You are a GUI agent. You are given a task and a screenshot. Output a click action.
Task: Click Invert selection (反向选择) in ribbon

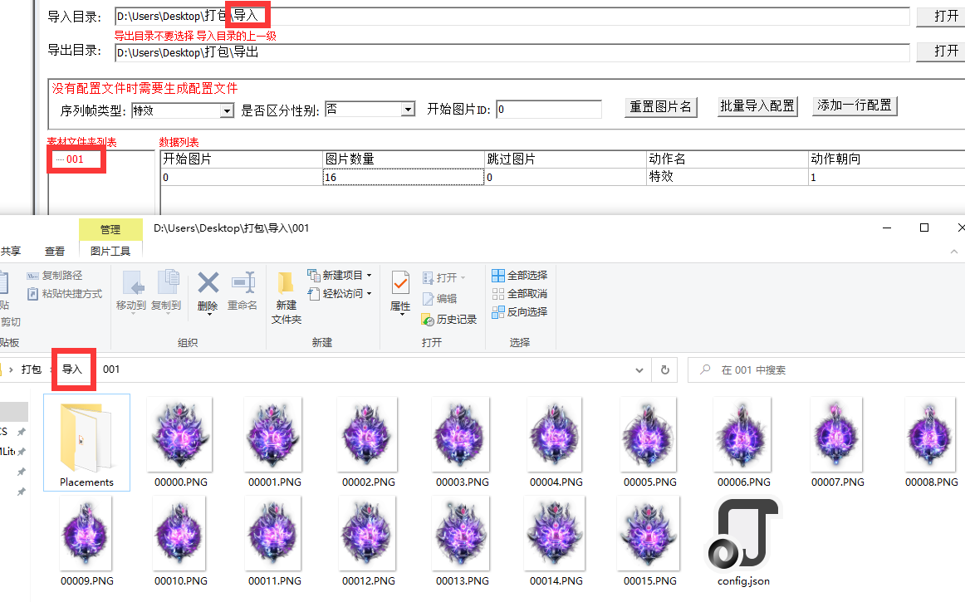click(x=519, y=312)
